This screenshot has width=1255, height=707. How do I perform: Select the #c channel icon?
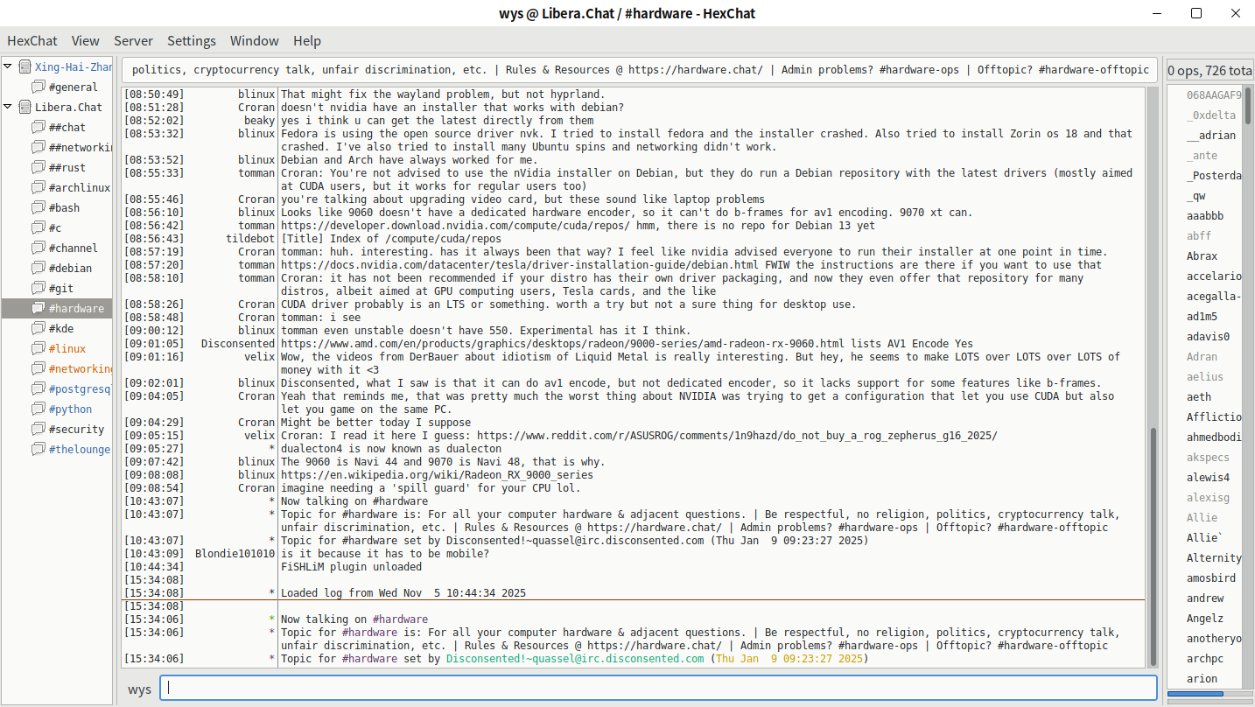[39, 227]
